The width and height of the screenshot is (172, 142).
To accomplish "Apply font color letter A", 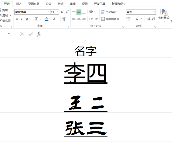I will pos(54,19).
